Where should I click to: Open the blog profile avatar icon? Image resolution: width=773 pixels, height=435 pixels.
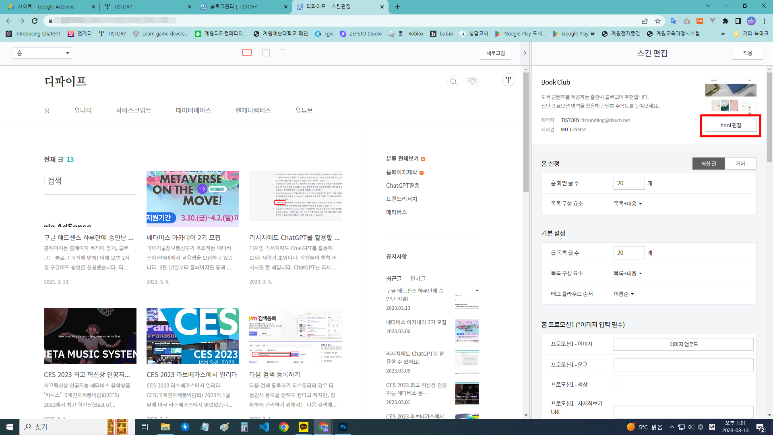click(472, 82)
